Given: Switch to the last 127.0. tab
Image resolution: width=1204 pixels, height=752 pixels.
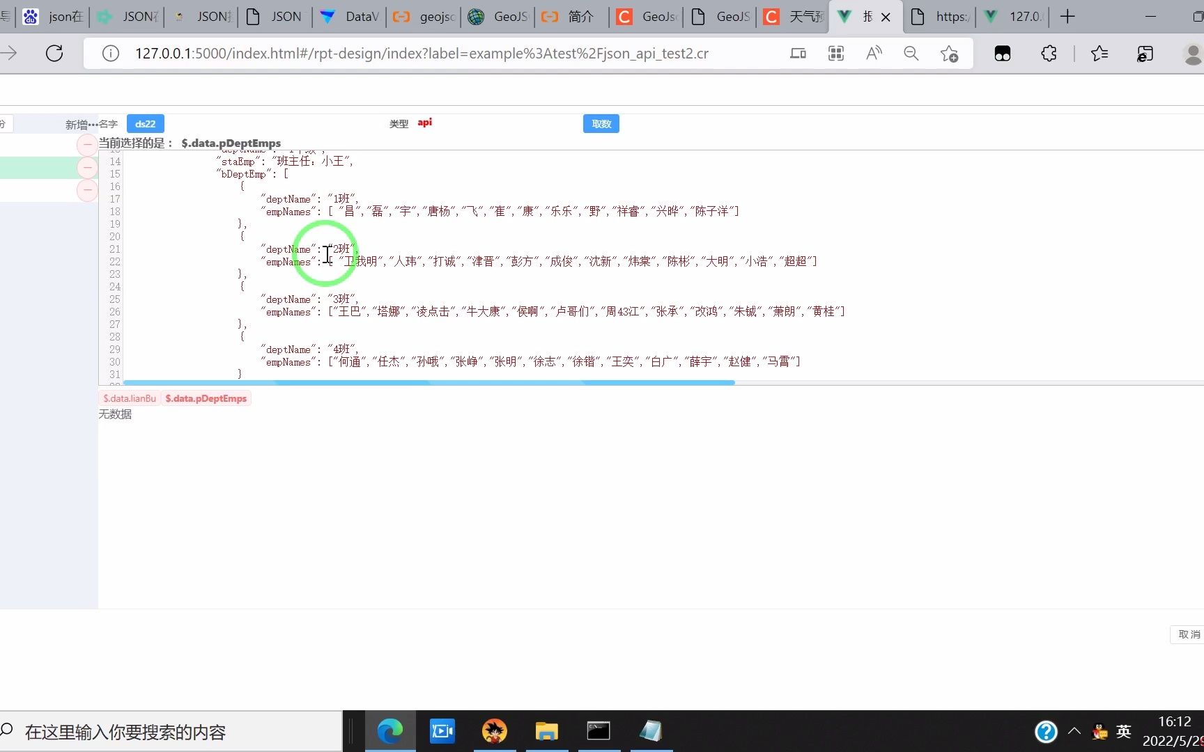Looking at the screenshot, I should [x=1012, y=17].
